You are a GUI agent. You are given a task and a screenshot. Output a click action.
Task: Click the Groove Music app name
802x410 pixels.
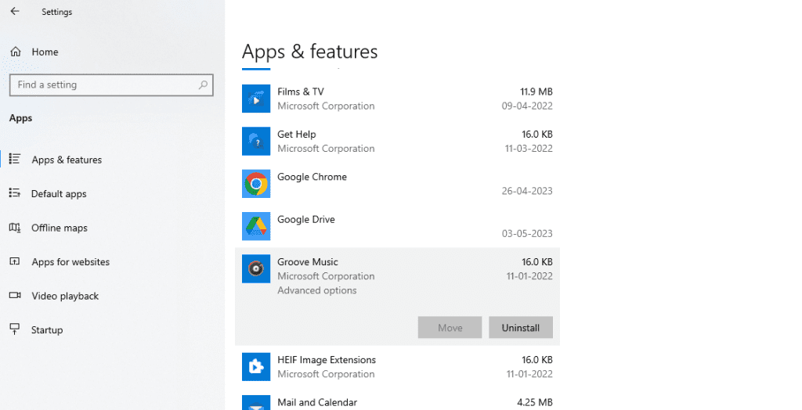tap(308, 262)
